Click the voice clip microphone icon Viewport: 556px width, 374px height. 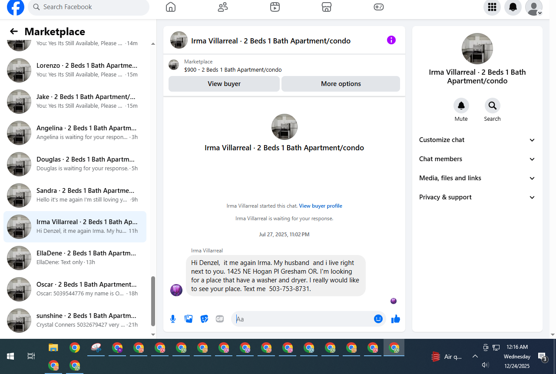[x=173, y=319]
